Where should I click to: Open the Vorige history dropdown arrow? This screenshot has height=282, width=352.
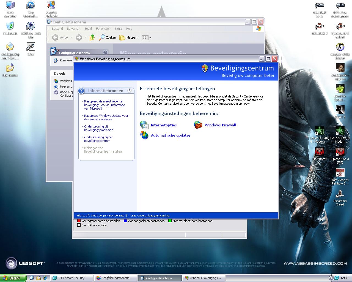click(71, 37)
